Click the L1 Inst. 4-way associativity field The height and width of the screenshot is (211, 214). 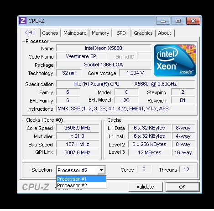coord(183,136)
